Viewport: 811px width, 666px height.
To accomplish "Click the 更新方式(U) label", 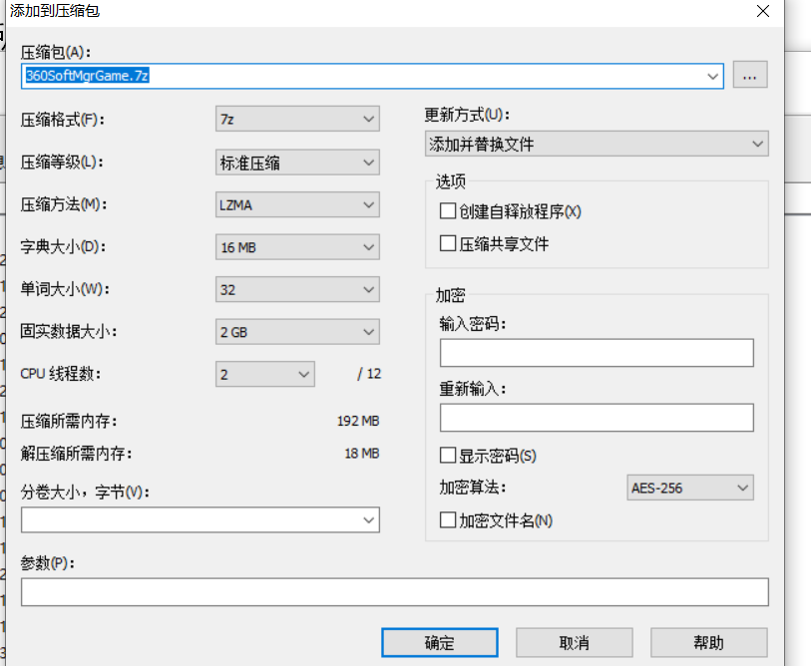I will 467,115.
